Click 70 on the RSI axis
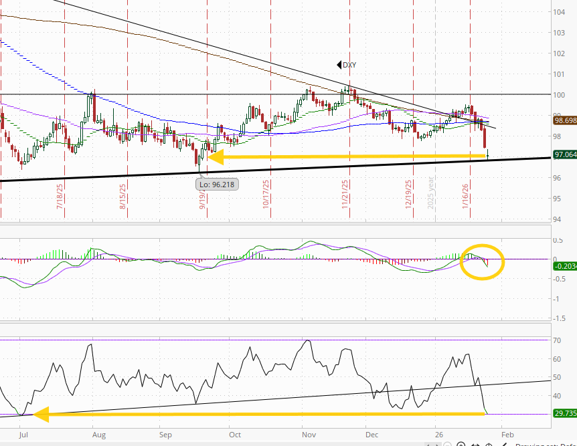Screen dimensions: 577x446 [557, 340]
